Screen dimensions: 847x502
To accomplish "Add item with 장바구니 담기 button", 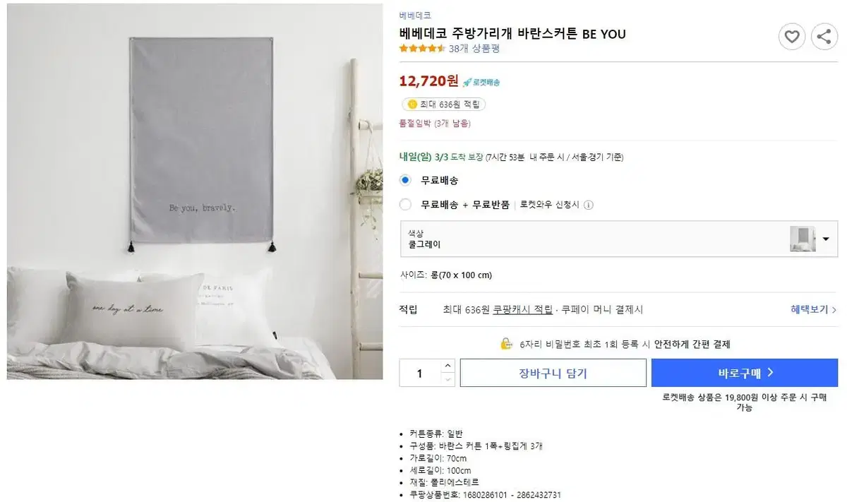I will (553, 373).
